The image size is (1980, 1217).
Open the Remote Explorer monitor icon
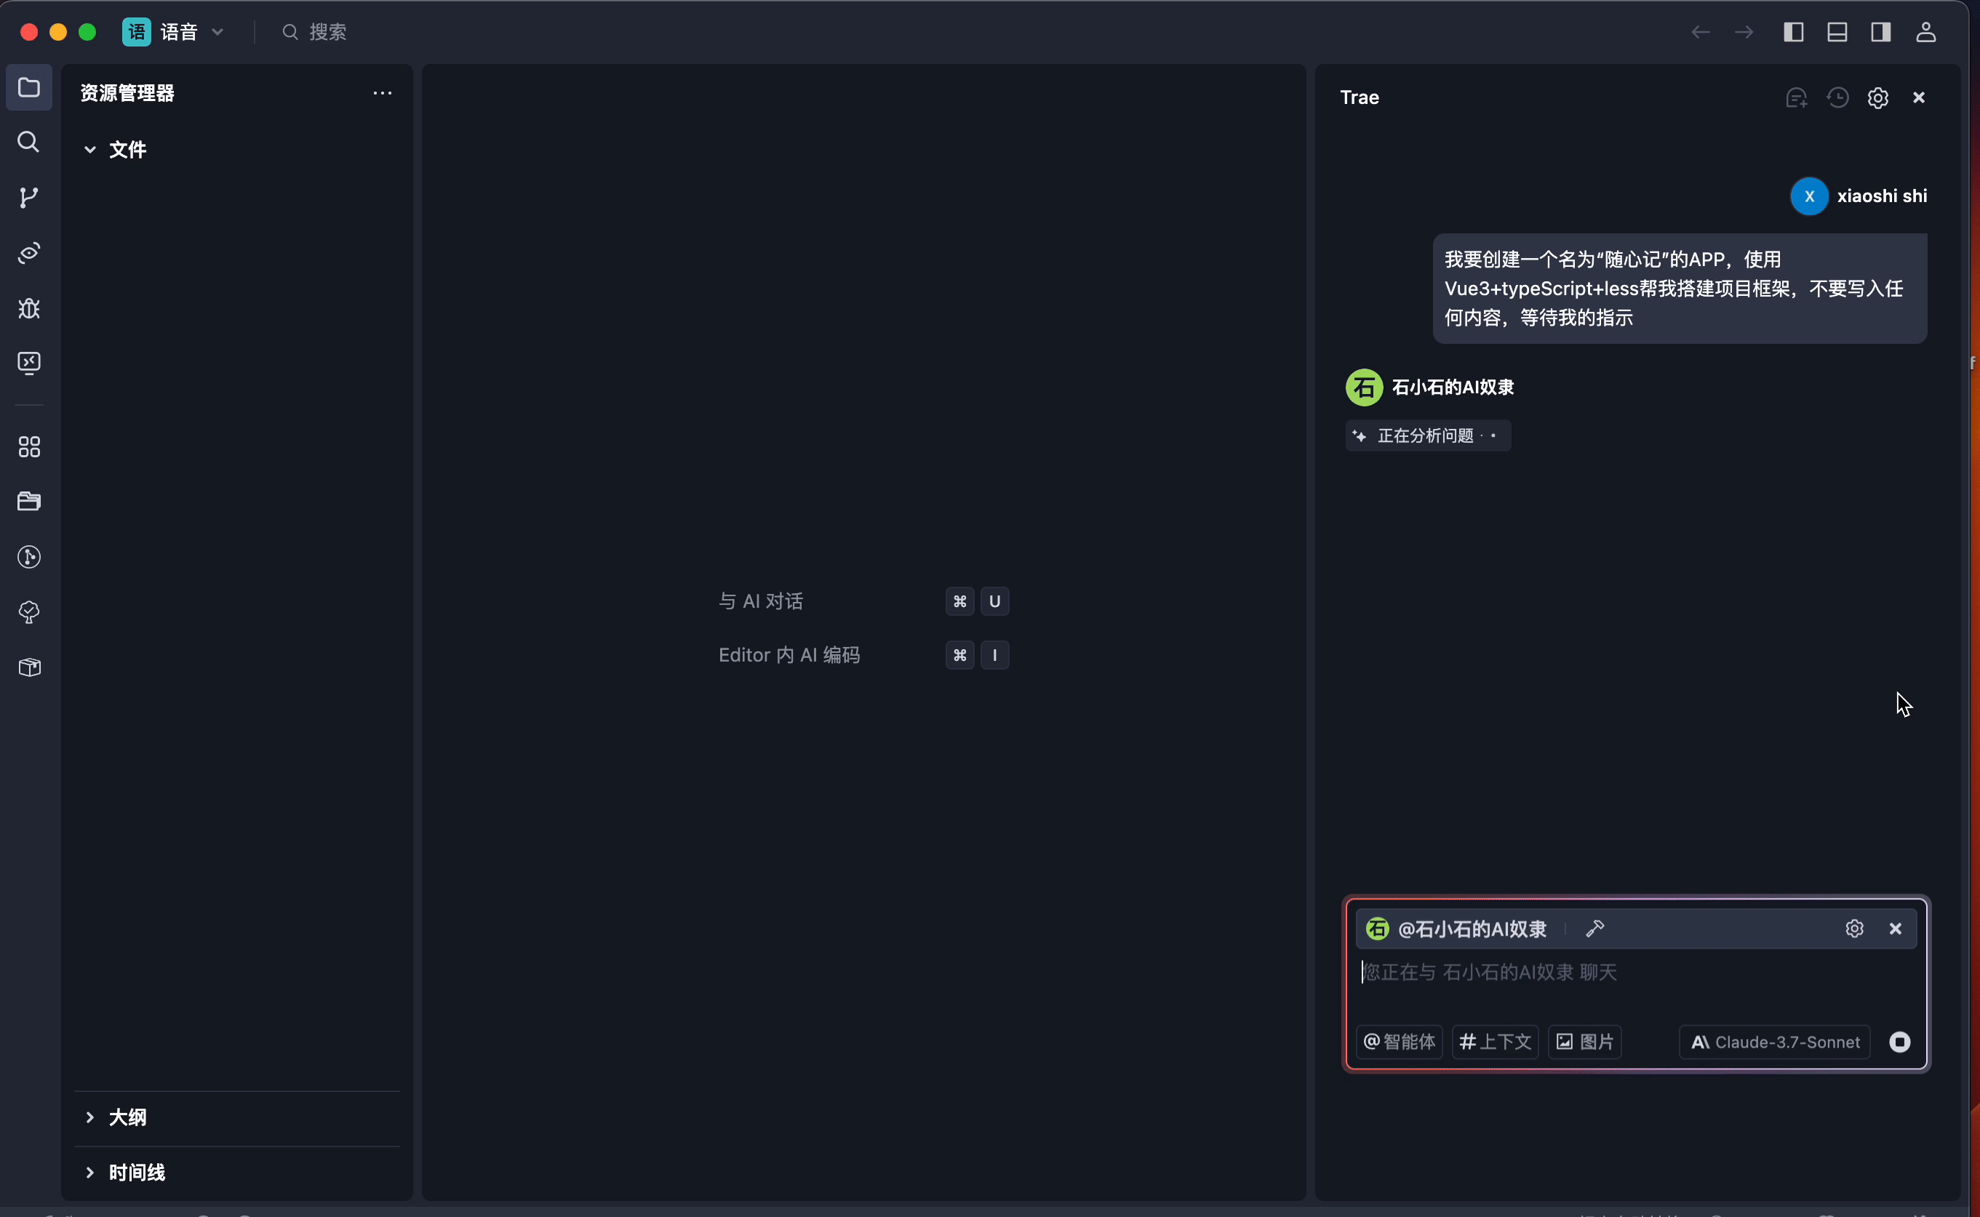coord(29,363)
